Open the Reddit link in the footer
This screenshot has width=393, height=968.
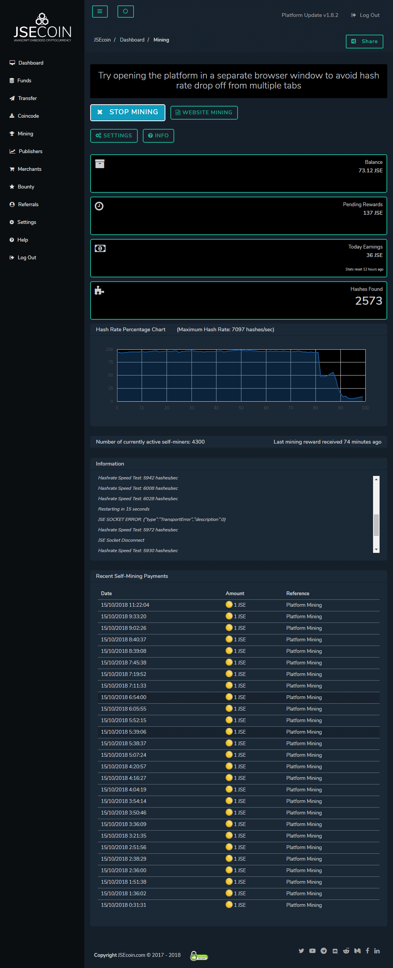(x=346, y=951)
